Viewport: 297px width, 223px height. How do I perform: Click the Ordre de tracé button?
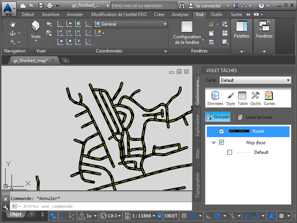[x=255, y=117]
